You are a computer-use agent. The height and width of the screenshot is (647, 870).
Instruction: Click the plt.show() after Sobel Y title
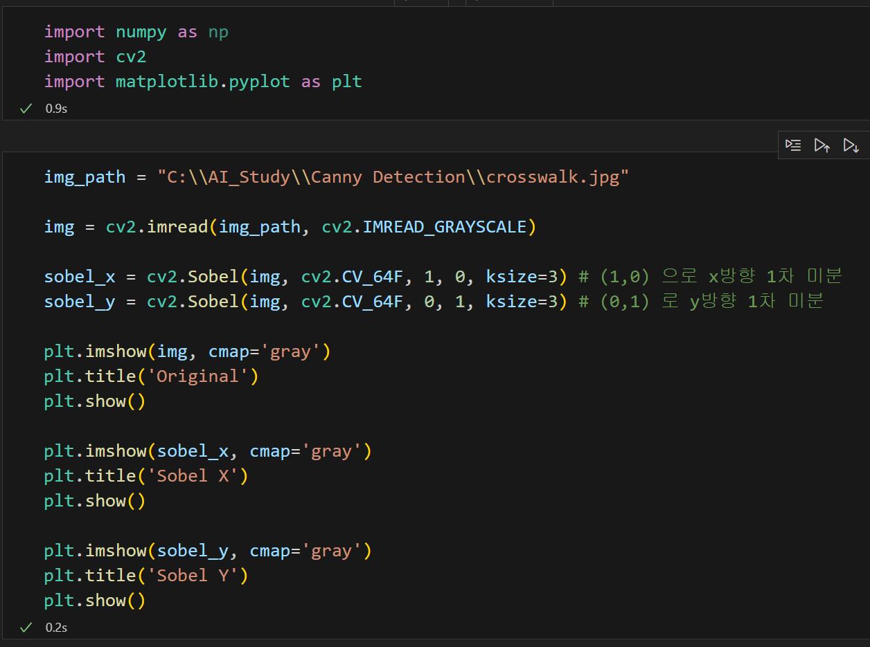95,601
